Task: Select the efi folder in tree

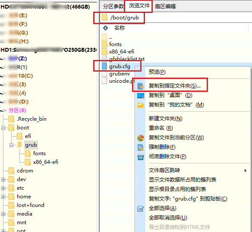Action: pos(28,136)
